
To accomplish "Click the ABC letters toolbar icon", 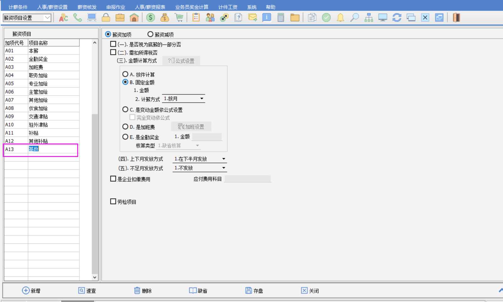I will point(64,18).
